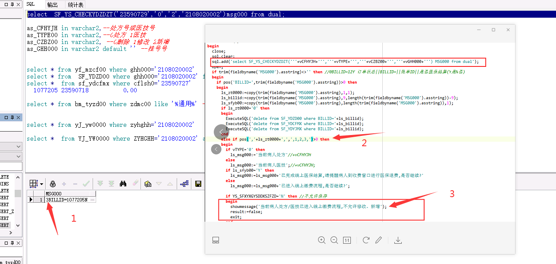This screenshot has width=556, height=264.
Task: Click the 1077205 23590718 value line
Action: click(85, 90)
